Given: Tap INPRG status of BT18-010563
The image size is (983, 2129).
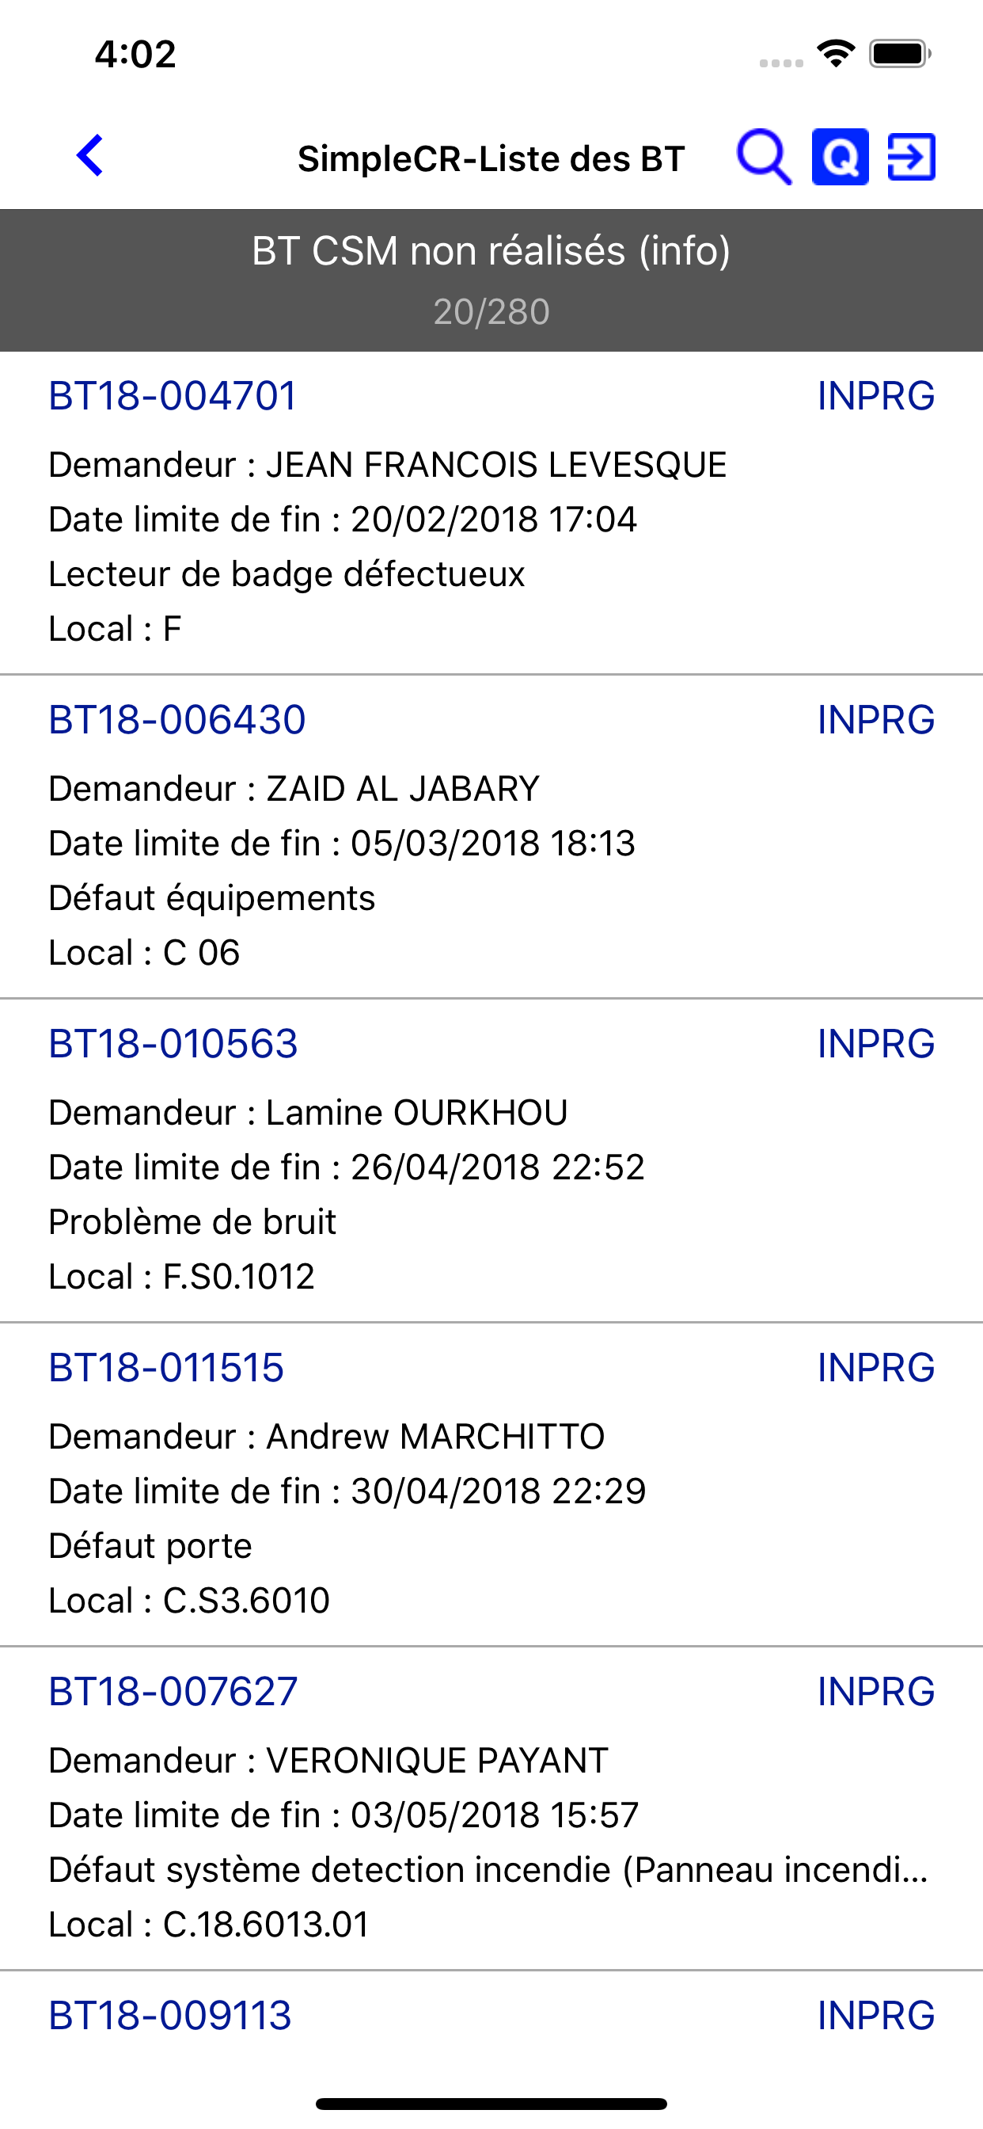Looking at the screenshot, I should coord(875,1044).
